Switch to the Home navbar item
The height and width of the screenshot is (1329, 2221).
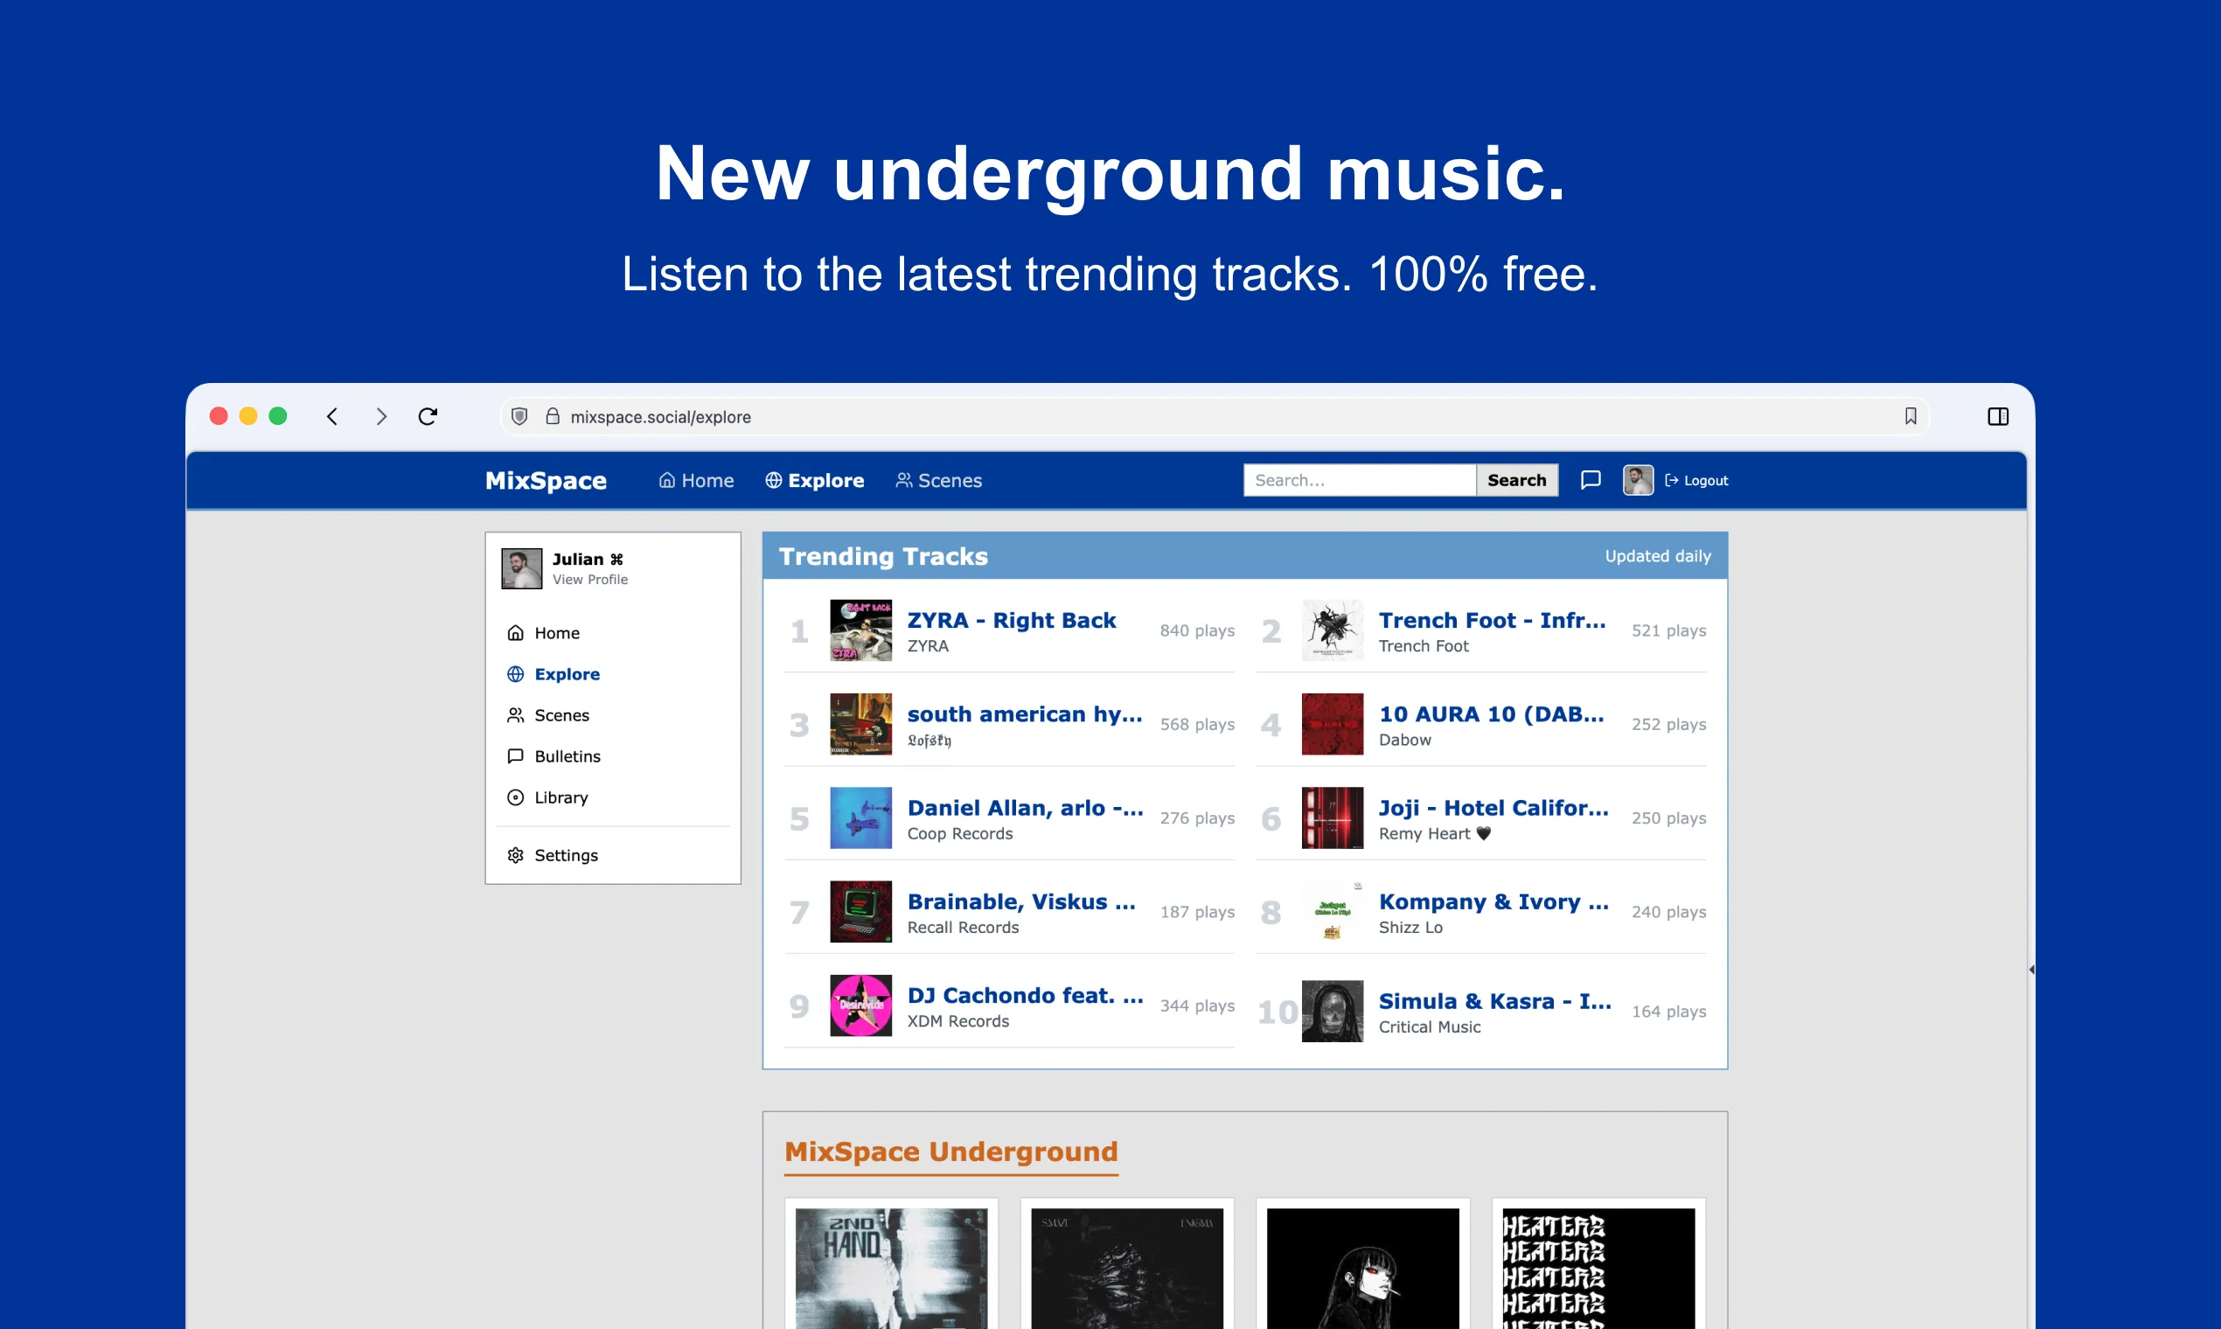click(696, 480)
